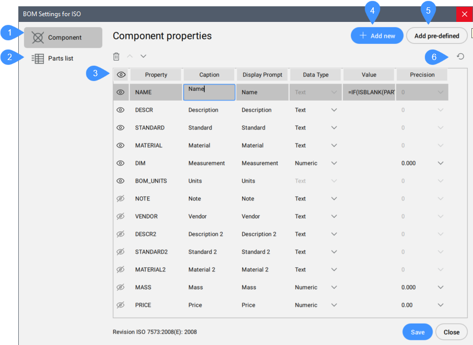Save the BOM settings

click(417, 332)
